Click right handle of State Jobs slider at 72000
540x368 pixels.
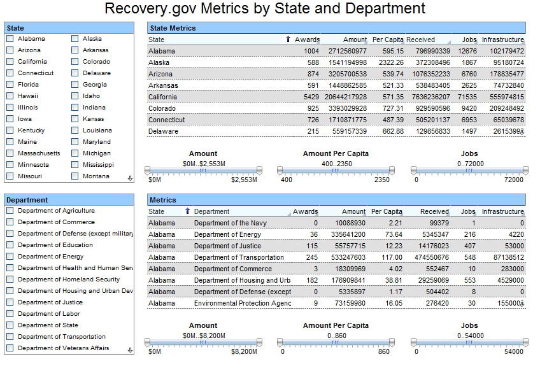coord(525,171)
